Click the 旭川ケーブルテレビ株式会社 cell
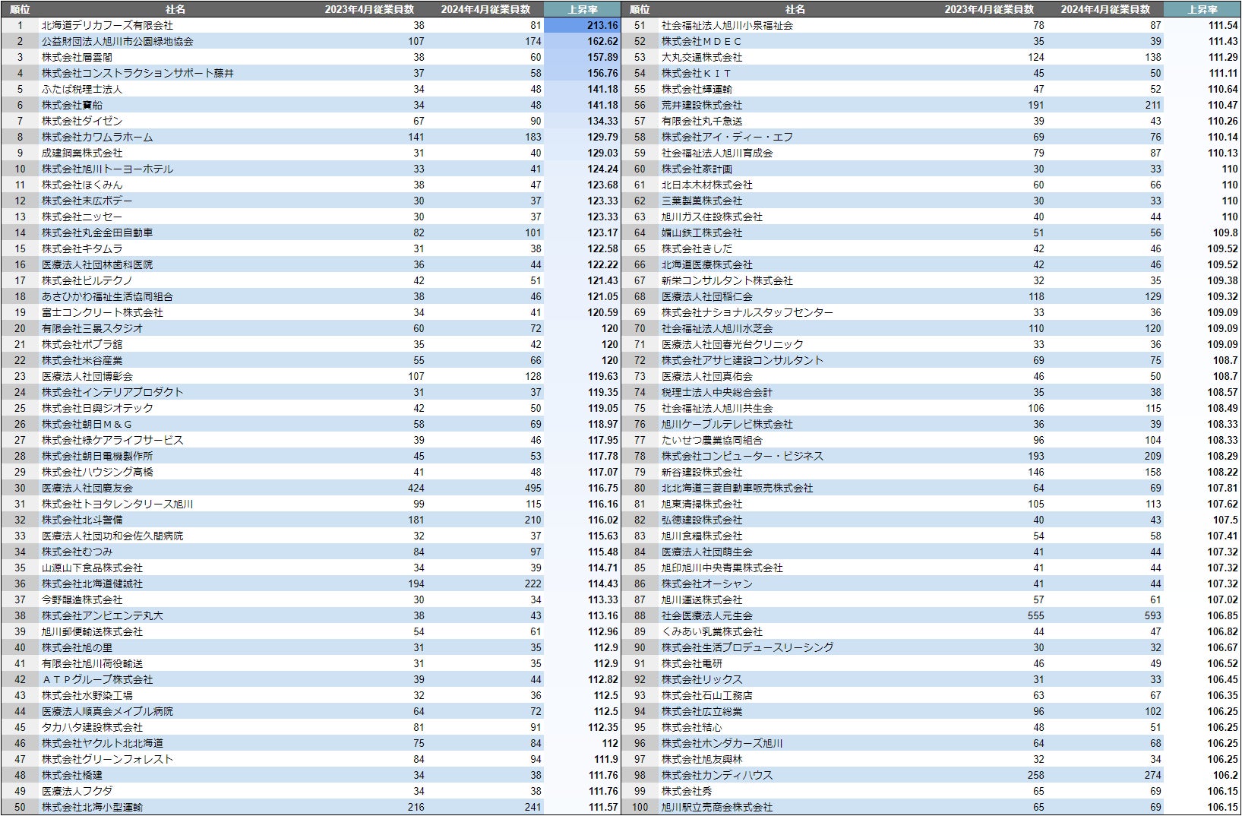Viewport: 1242px width, 816px height. [727, 424]
